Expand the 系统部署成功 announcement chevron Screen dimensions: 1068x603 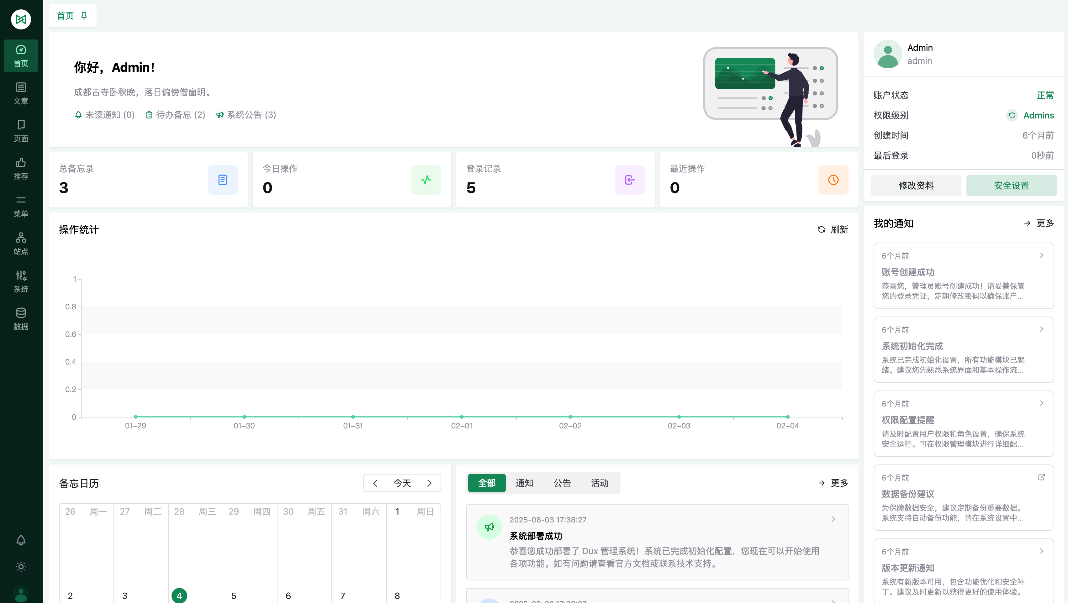[x=833, y=519]
